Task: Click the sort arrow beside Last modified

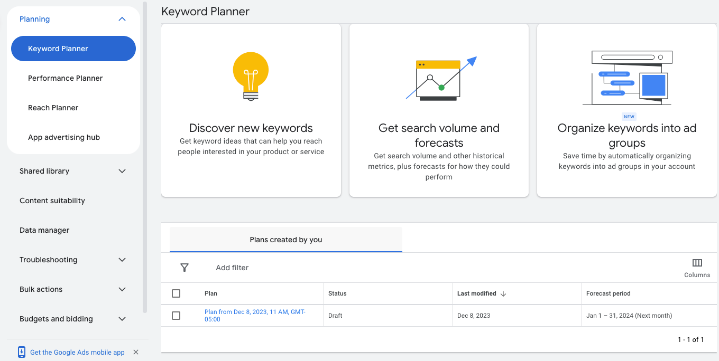Action: 503,293
